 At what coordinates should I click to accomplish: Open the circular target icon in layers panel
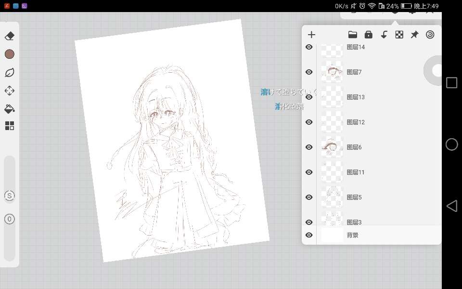430,35
